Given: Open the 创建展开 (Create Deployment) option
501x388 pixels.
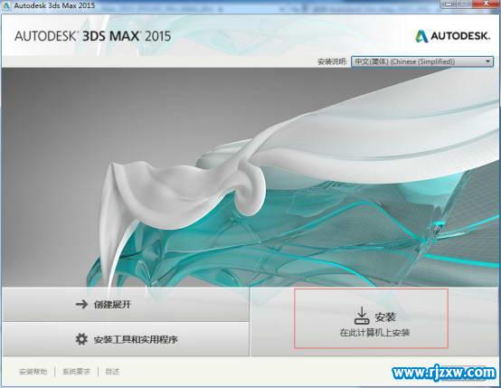Looking at the screenshot, I should pos(125,304).
